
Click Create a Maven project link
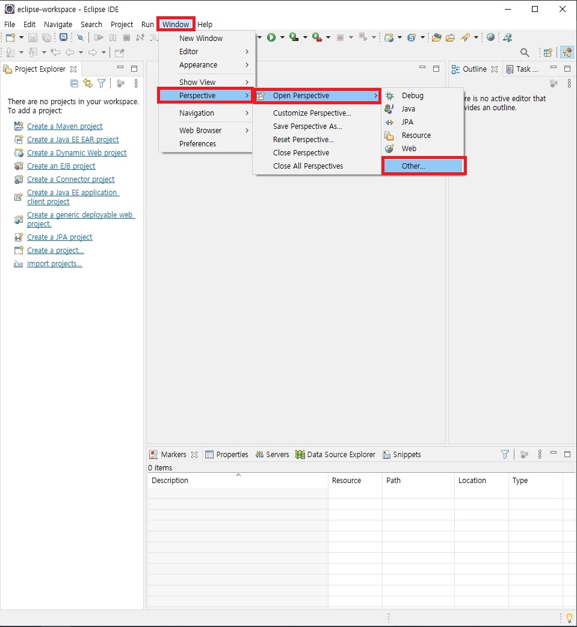point(65,126)
